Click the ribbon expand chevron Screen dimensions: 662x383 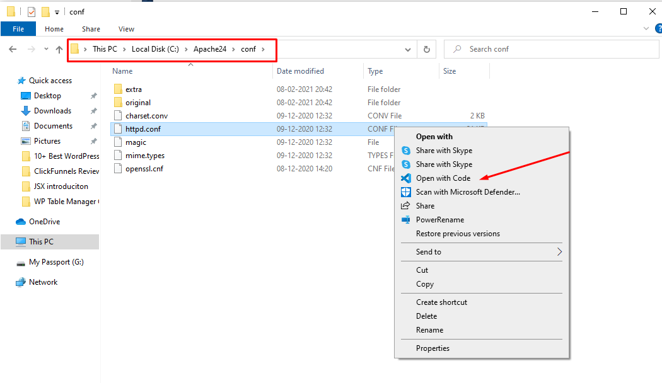point(646,29)
